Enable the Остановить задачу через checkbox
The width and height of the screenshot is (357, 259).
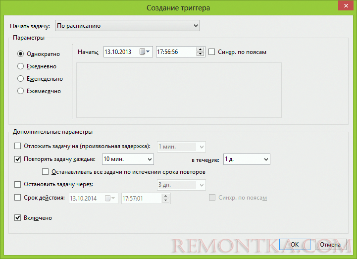tap(18, 185)
